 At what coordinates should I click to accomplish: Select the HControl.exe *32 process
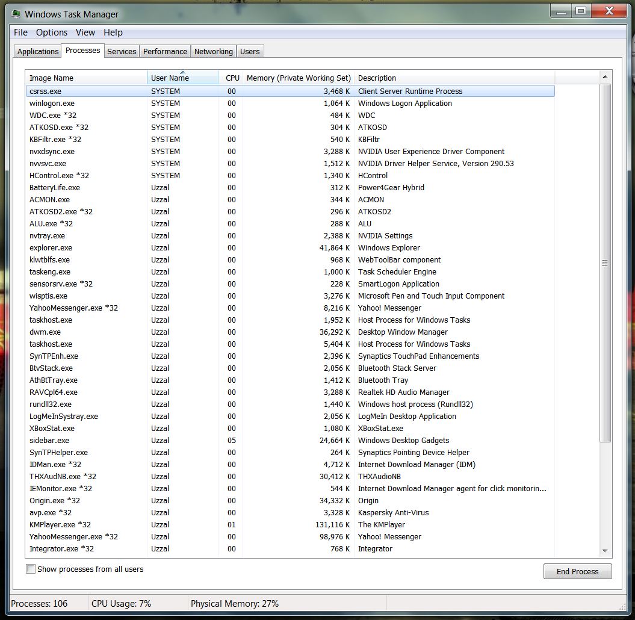pyautogui.click(x=290, y=175)
